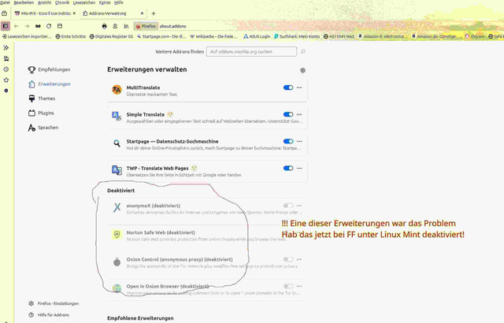
Task: Disable TWP Translate Web Pages toggle
Action: tap(288, 169)
